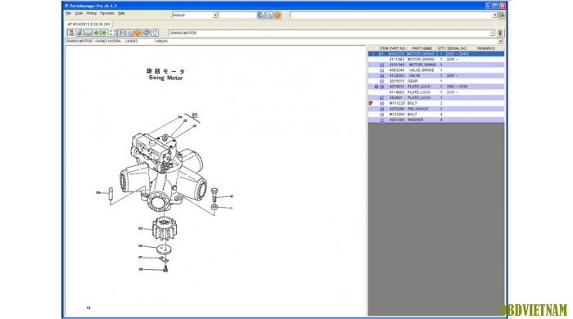Click the search text field next to Hitachi

click(237, 15)
